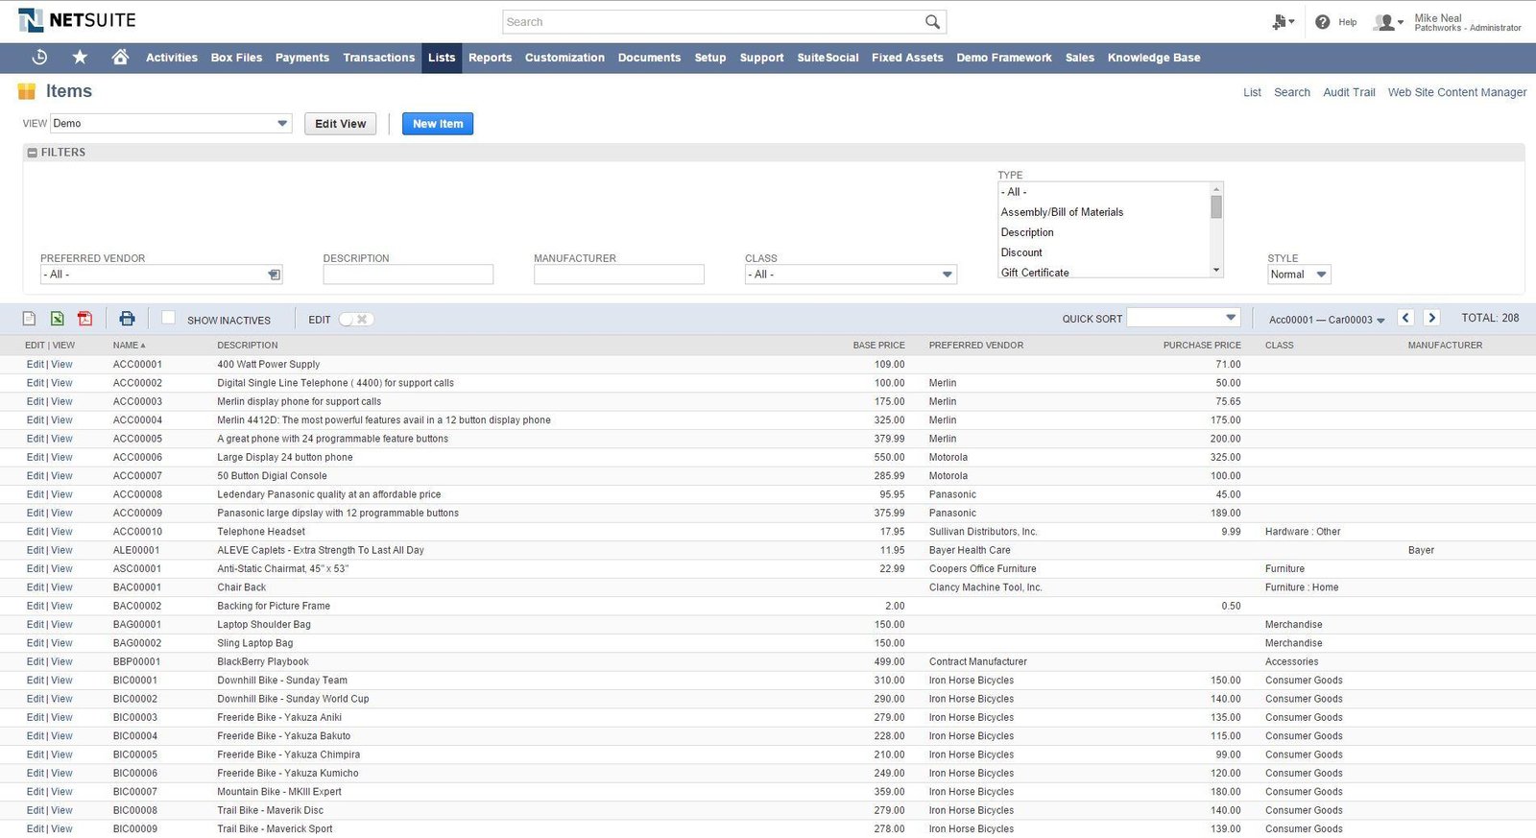Open the Reports menu
Screen dimensions: 1536x838
tap(491, 58)
